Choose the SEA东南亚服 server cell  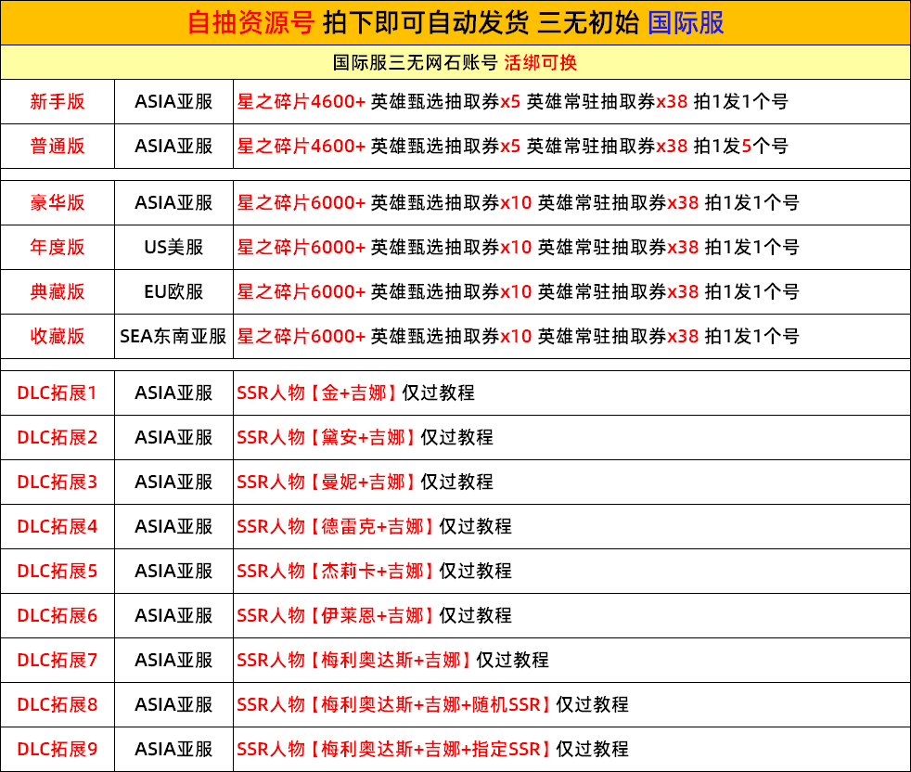[173, 336]
